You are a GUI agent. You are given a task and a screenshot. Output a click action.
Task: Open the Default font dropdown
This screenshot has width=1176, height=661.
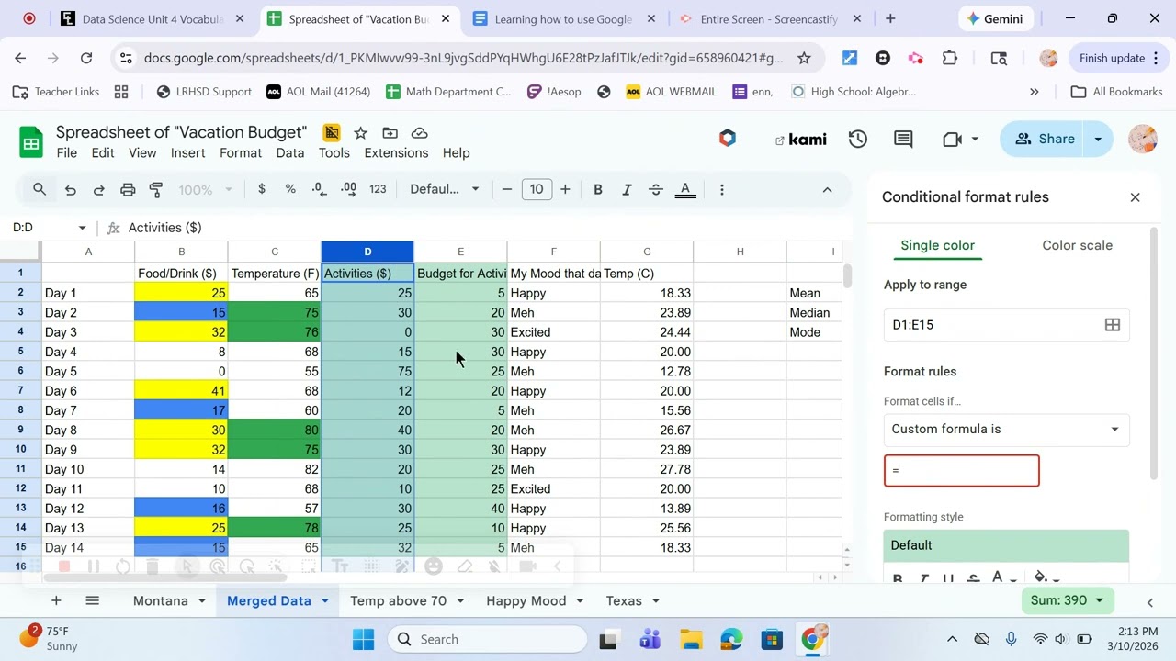point(445,189)
